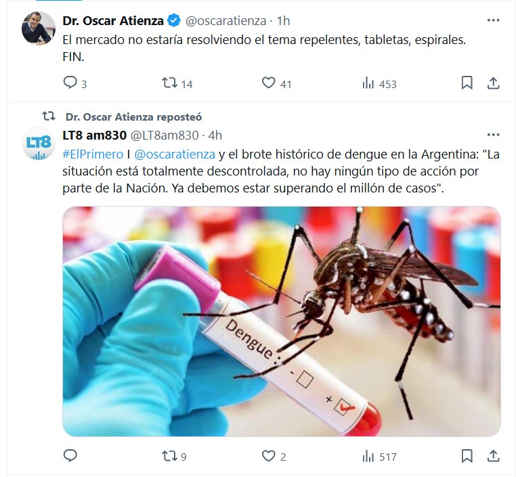The width and height of the screenshot is (516, 477).
Task: Share Dr. Oscar Atienza's tweet
Action: click(x=493, y=83)
